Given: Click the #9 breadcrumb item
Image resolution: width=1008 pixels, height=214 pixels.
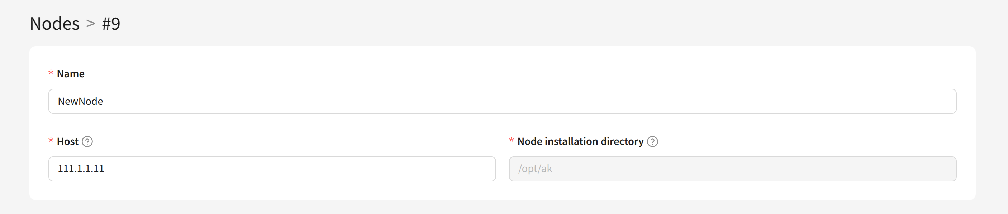Looking at the screenshot, I should (x=111, y=23).
